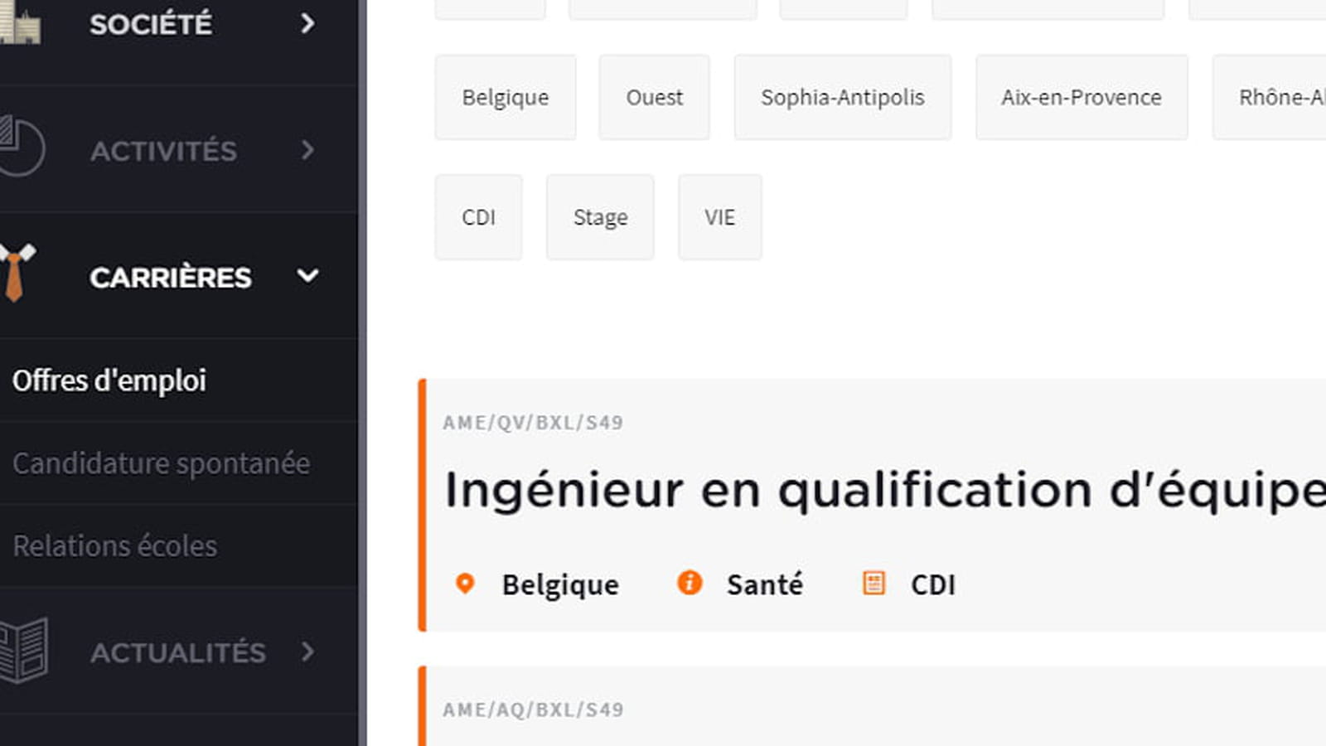1326x746 pixels.
Task: Click the Carrières necktie icon
Action: (x=17, y=273)
